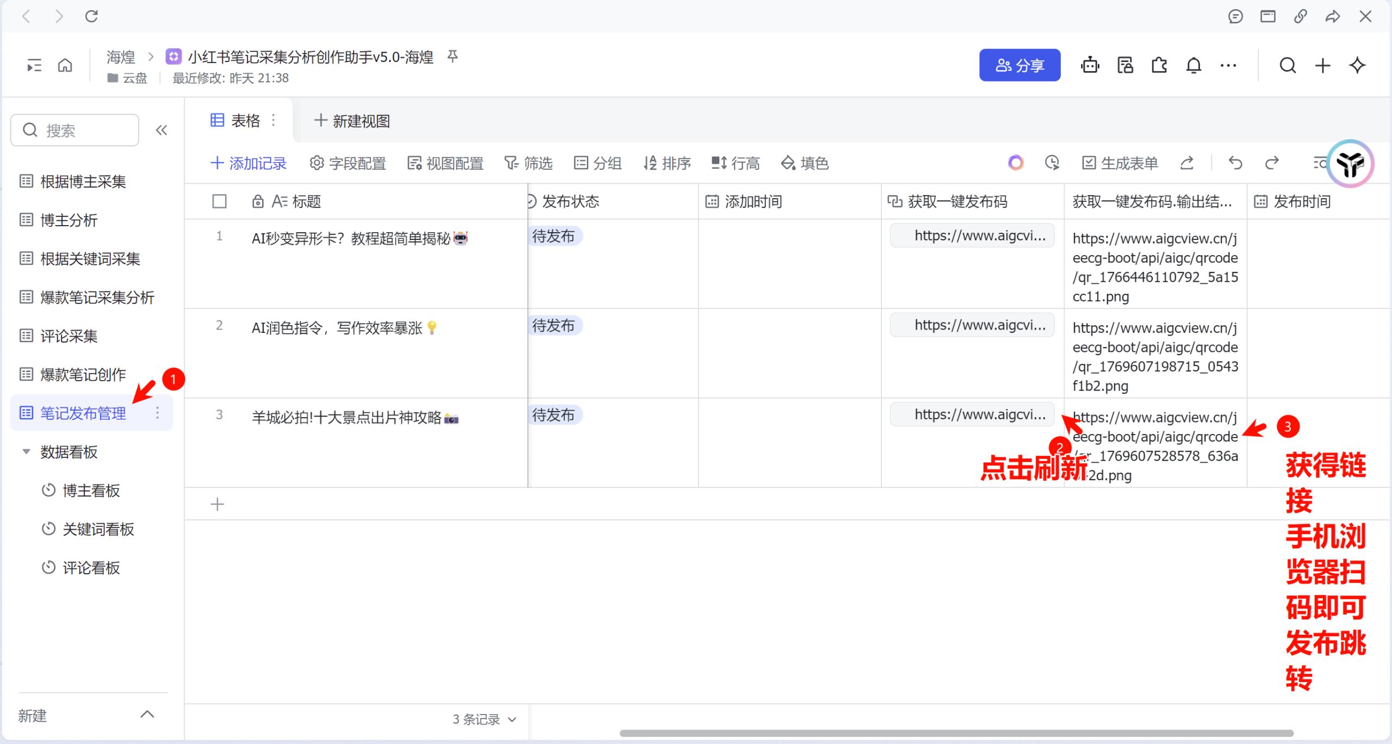
Task: Open the 3 条记录 dropdown at the bottom
Action: click(483, 719)
